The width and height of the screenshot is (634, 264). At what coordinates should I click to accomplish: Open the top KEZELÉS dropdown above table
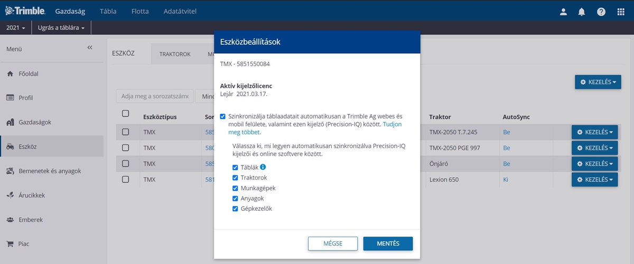(x=598, y=82)
